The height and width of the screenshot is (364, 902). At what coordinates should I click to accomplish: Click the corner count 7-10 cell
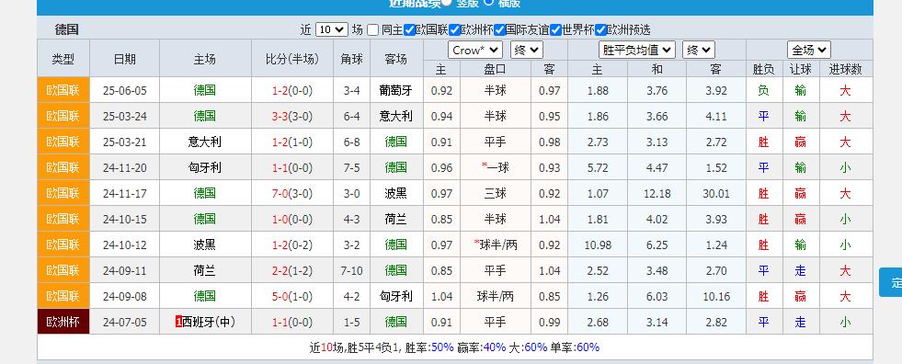[x=351, y=271]
